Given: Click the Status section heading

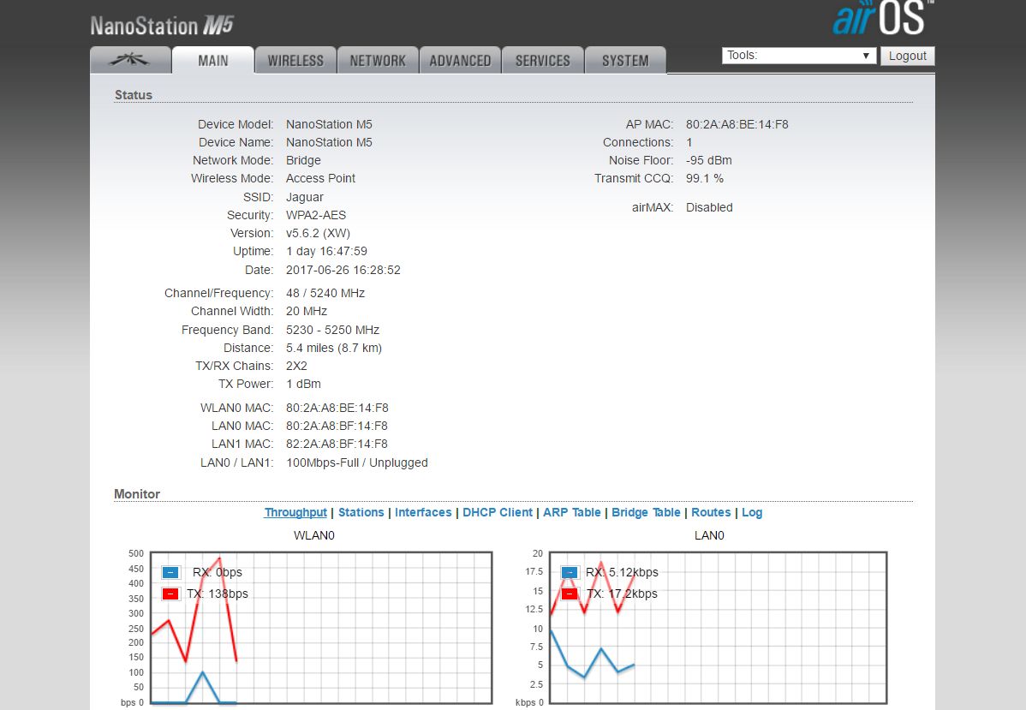Looking at the screenshot, I should (x=134, y=95).
